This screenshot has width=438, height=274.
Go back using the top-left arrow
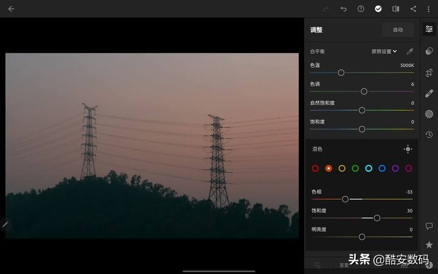[11, 9]
